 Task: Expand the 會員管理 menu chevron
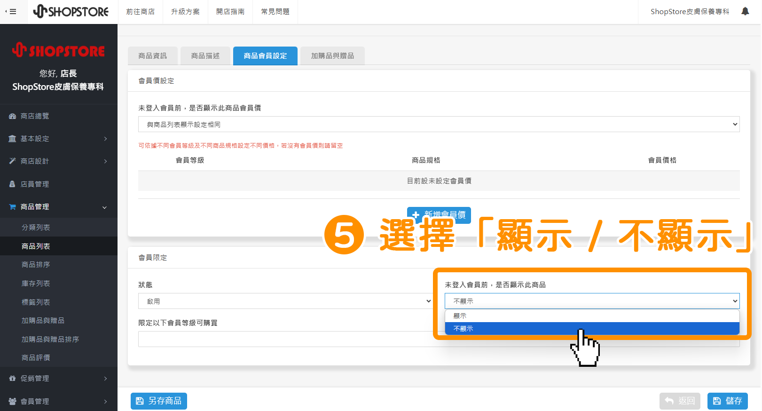(x=105, y=402)
